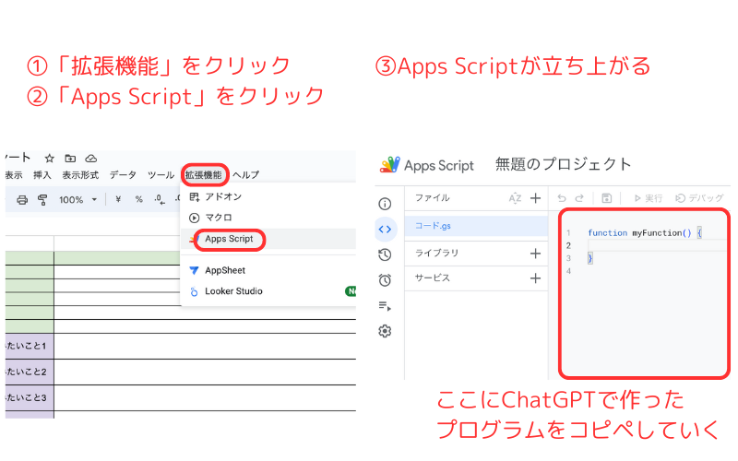Click the デバッグ debug button
738x461 pixels.
(x=699, y=198)
